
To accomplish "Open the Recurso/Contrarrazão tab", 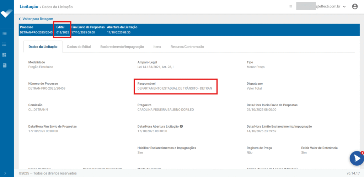I will (187, 47).
